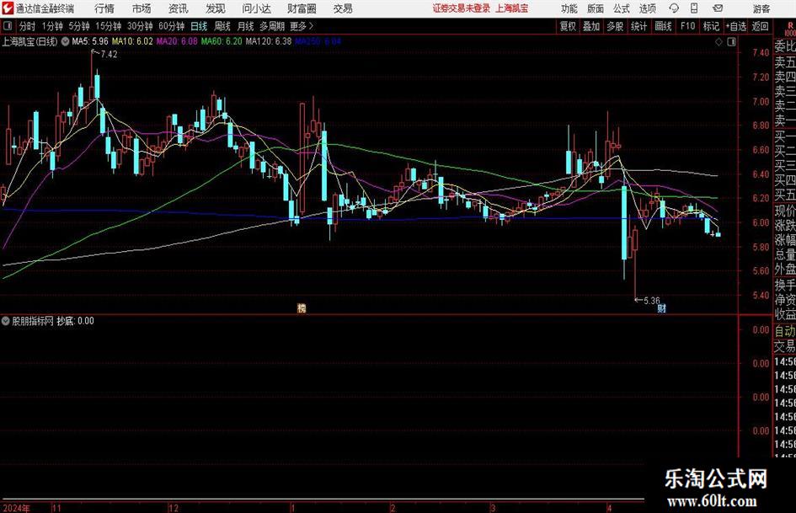The height and width of the screenshot is (513, 796).
Task: Click the diamond icon at chart top right
Action: 719,42
